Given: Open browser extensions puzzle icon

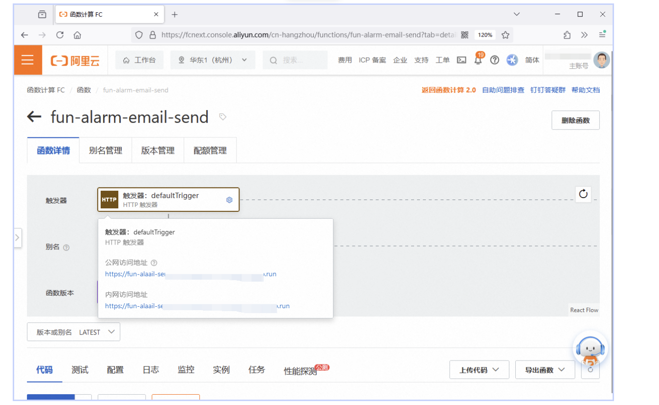Looking at the screenshot, I should point(567,35).
